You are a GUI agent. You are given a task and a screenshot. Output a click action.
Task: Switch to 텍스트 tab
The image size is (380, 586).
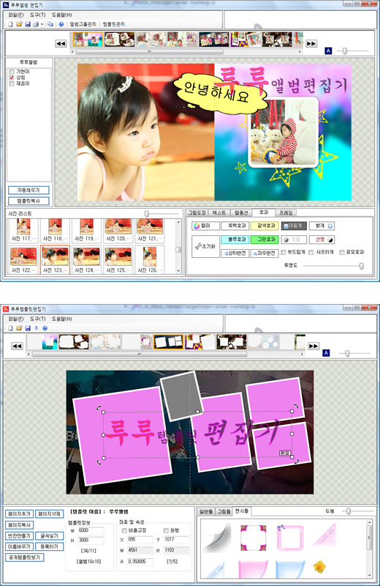coord(219,213)
